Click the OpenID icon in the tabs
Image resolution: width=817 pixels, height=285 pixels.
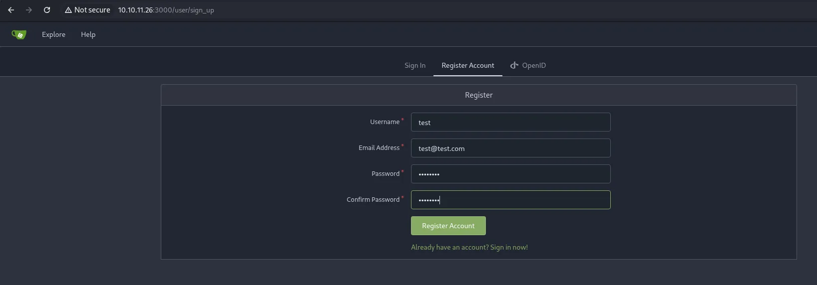[514, 65]
